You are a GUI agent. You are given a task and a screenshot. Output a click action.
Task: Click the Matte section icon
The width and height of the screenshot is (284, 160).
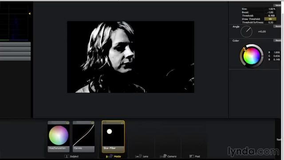[x=109, y=156]
